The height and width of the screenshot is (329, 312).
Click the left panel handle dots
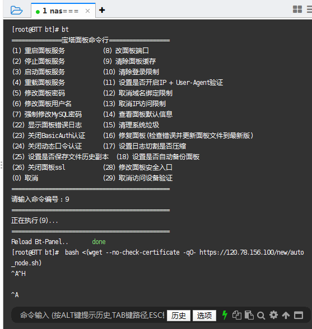click(1, 165)
